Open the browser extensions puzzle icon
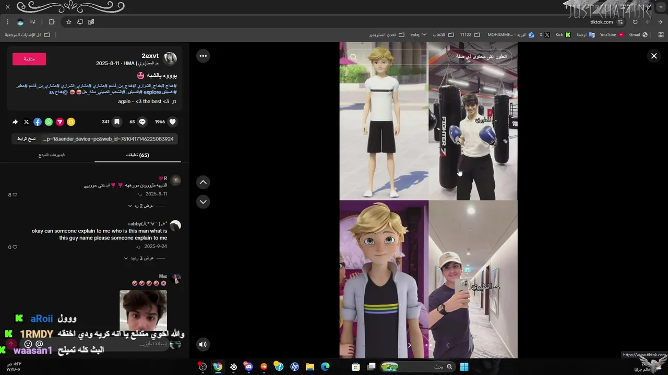The image size is (668, 375). coord(51,22)
